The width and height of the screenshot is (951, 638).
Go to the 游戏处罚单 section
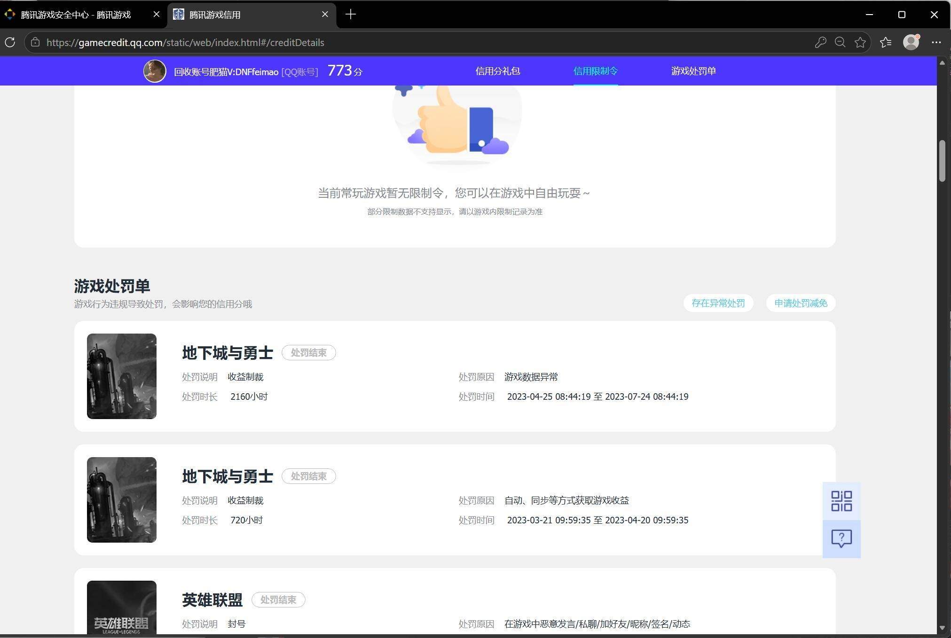[x=693, y=71]
